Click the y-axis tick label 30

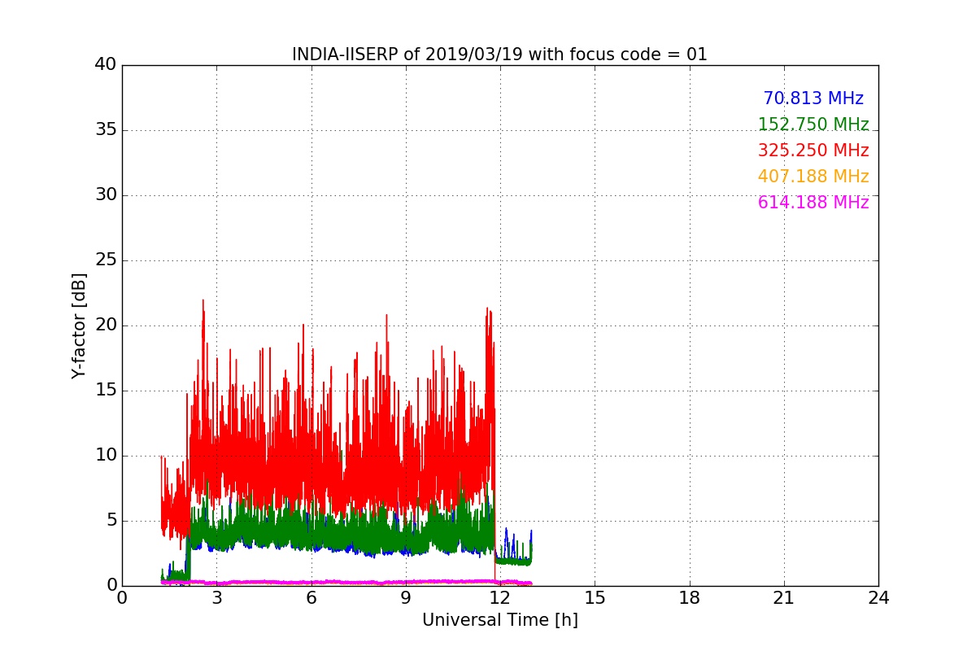105,195
